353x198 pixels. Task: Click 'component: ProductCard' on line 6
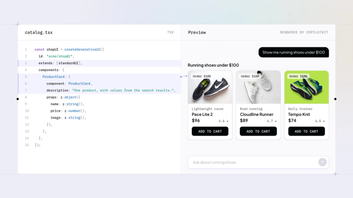click(x=68, y=84)
